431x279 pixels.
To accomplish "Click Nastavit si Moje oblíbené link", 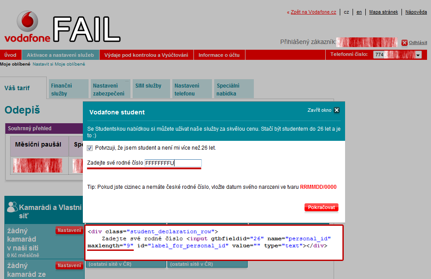I will point(59,64).
